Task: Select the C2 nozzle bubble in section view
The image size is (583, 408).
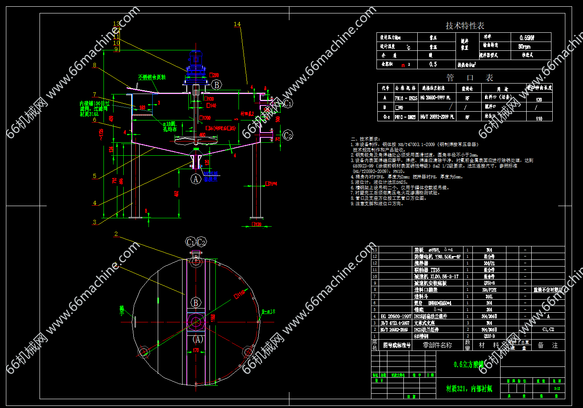Action: [288, 135]
